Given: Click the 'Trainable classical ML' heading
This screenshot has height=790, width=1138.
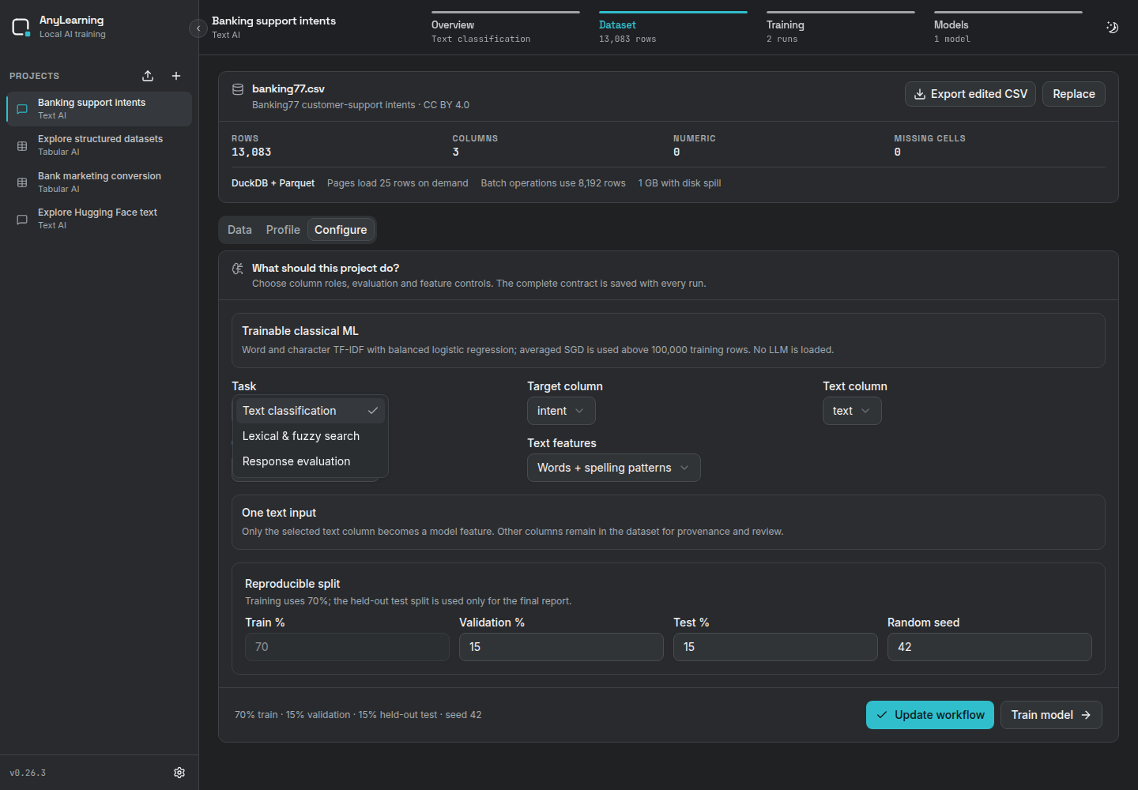Looking at the screenshot, I should [x=300, y=331].
